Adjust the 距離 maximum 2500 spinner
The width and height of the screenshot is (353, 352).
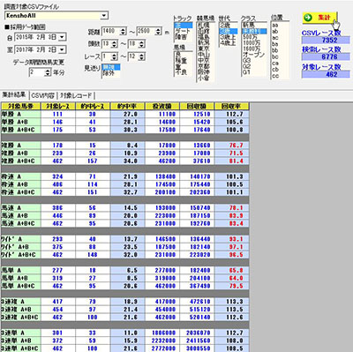pyautogui.click(x=158, y=31)
